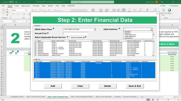The height and width of the screenshot is (101, 181).
Task: Click inside the Annual Cost field
Action: point(76,33)
